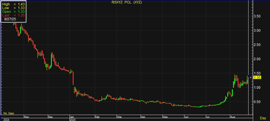Viewport: 270px width, 121px height.
Task: Click the 8/27/25 date in data box
Action: [10, 19]
